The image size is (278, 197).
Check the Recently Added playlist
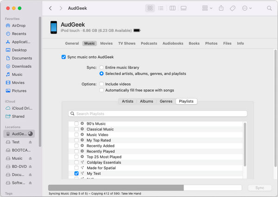point(76,146)
